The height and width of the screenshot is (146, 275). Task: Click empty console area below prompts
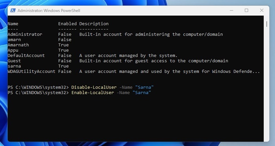(x=136, y=119)
